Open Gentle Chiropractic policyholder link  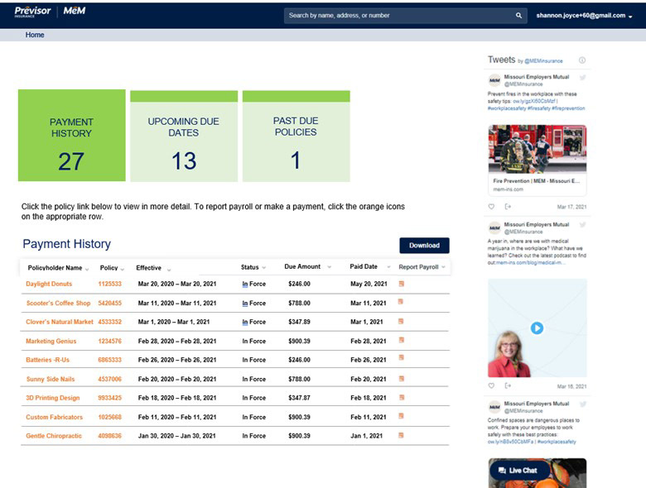[54, 436]
